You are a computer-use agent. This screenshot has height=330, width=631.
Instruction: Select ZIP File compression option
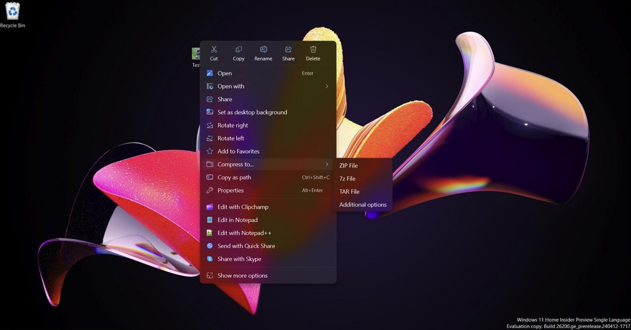pos(348,166)
